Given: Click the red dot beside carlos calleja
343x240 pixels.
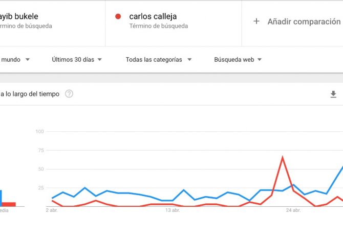Looking at the screenshot, I should click(118, 16).
